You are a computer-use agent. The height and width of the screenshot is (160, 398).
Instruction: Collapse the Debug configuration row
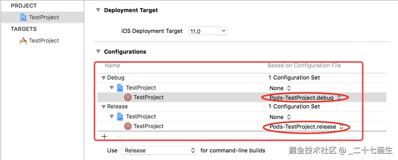(x=103, y=78)
